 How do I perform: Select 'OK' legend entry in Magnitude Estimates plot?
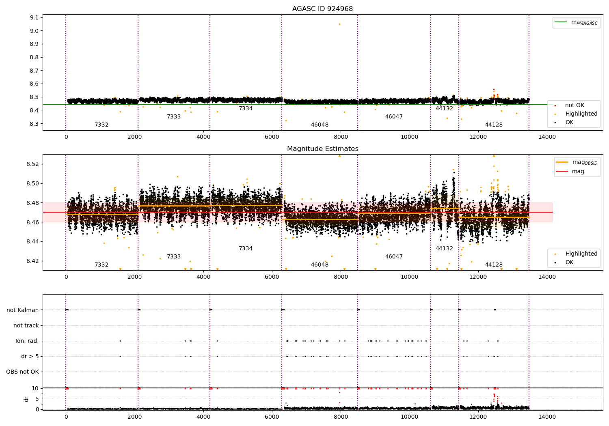click(x=569, y=262)
